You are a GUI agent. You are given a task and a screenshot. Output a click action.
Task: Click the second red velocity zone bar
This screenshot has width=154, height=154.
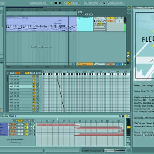pos(98,128)
